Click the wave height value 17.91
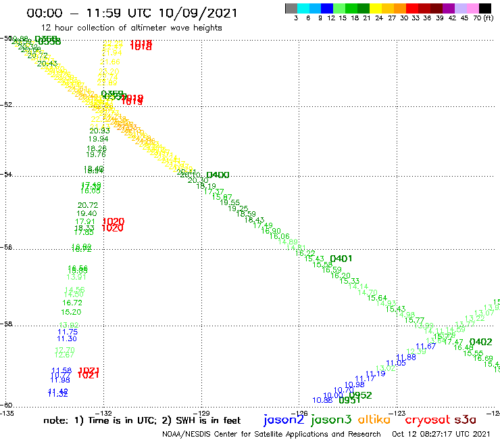 pyautogui.click(x=85, y=222)
